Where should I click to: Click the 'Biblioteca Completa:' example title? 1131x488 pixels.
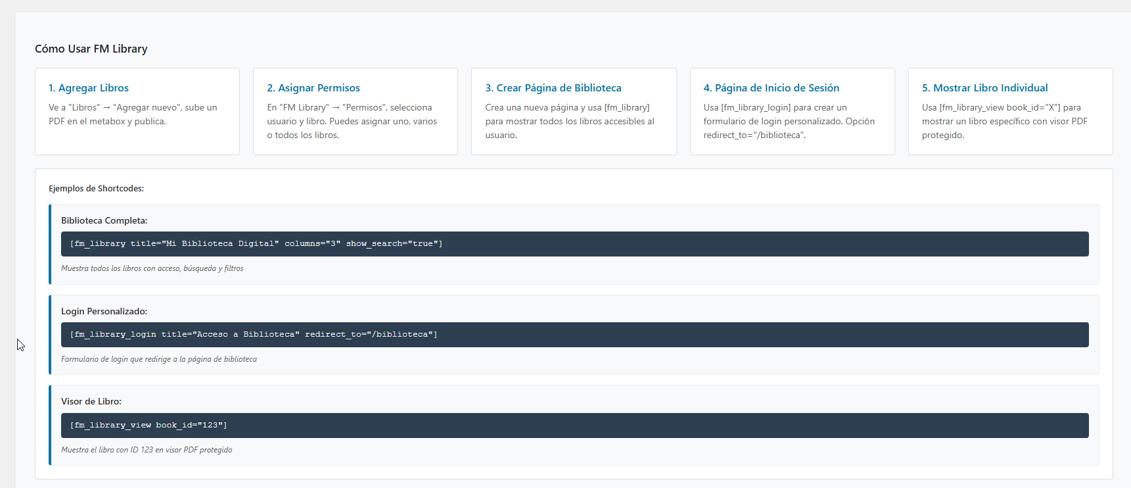point(104,221)
